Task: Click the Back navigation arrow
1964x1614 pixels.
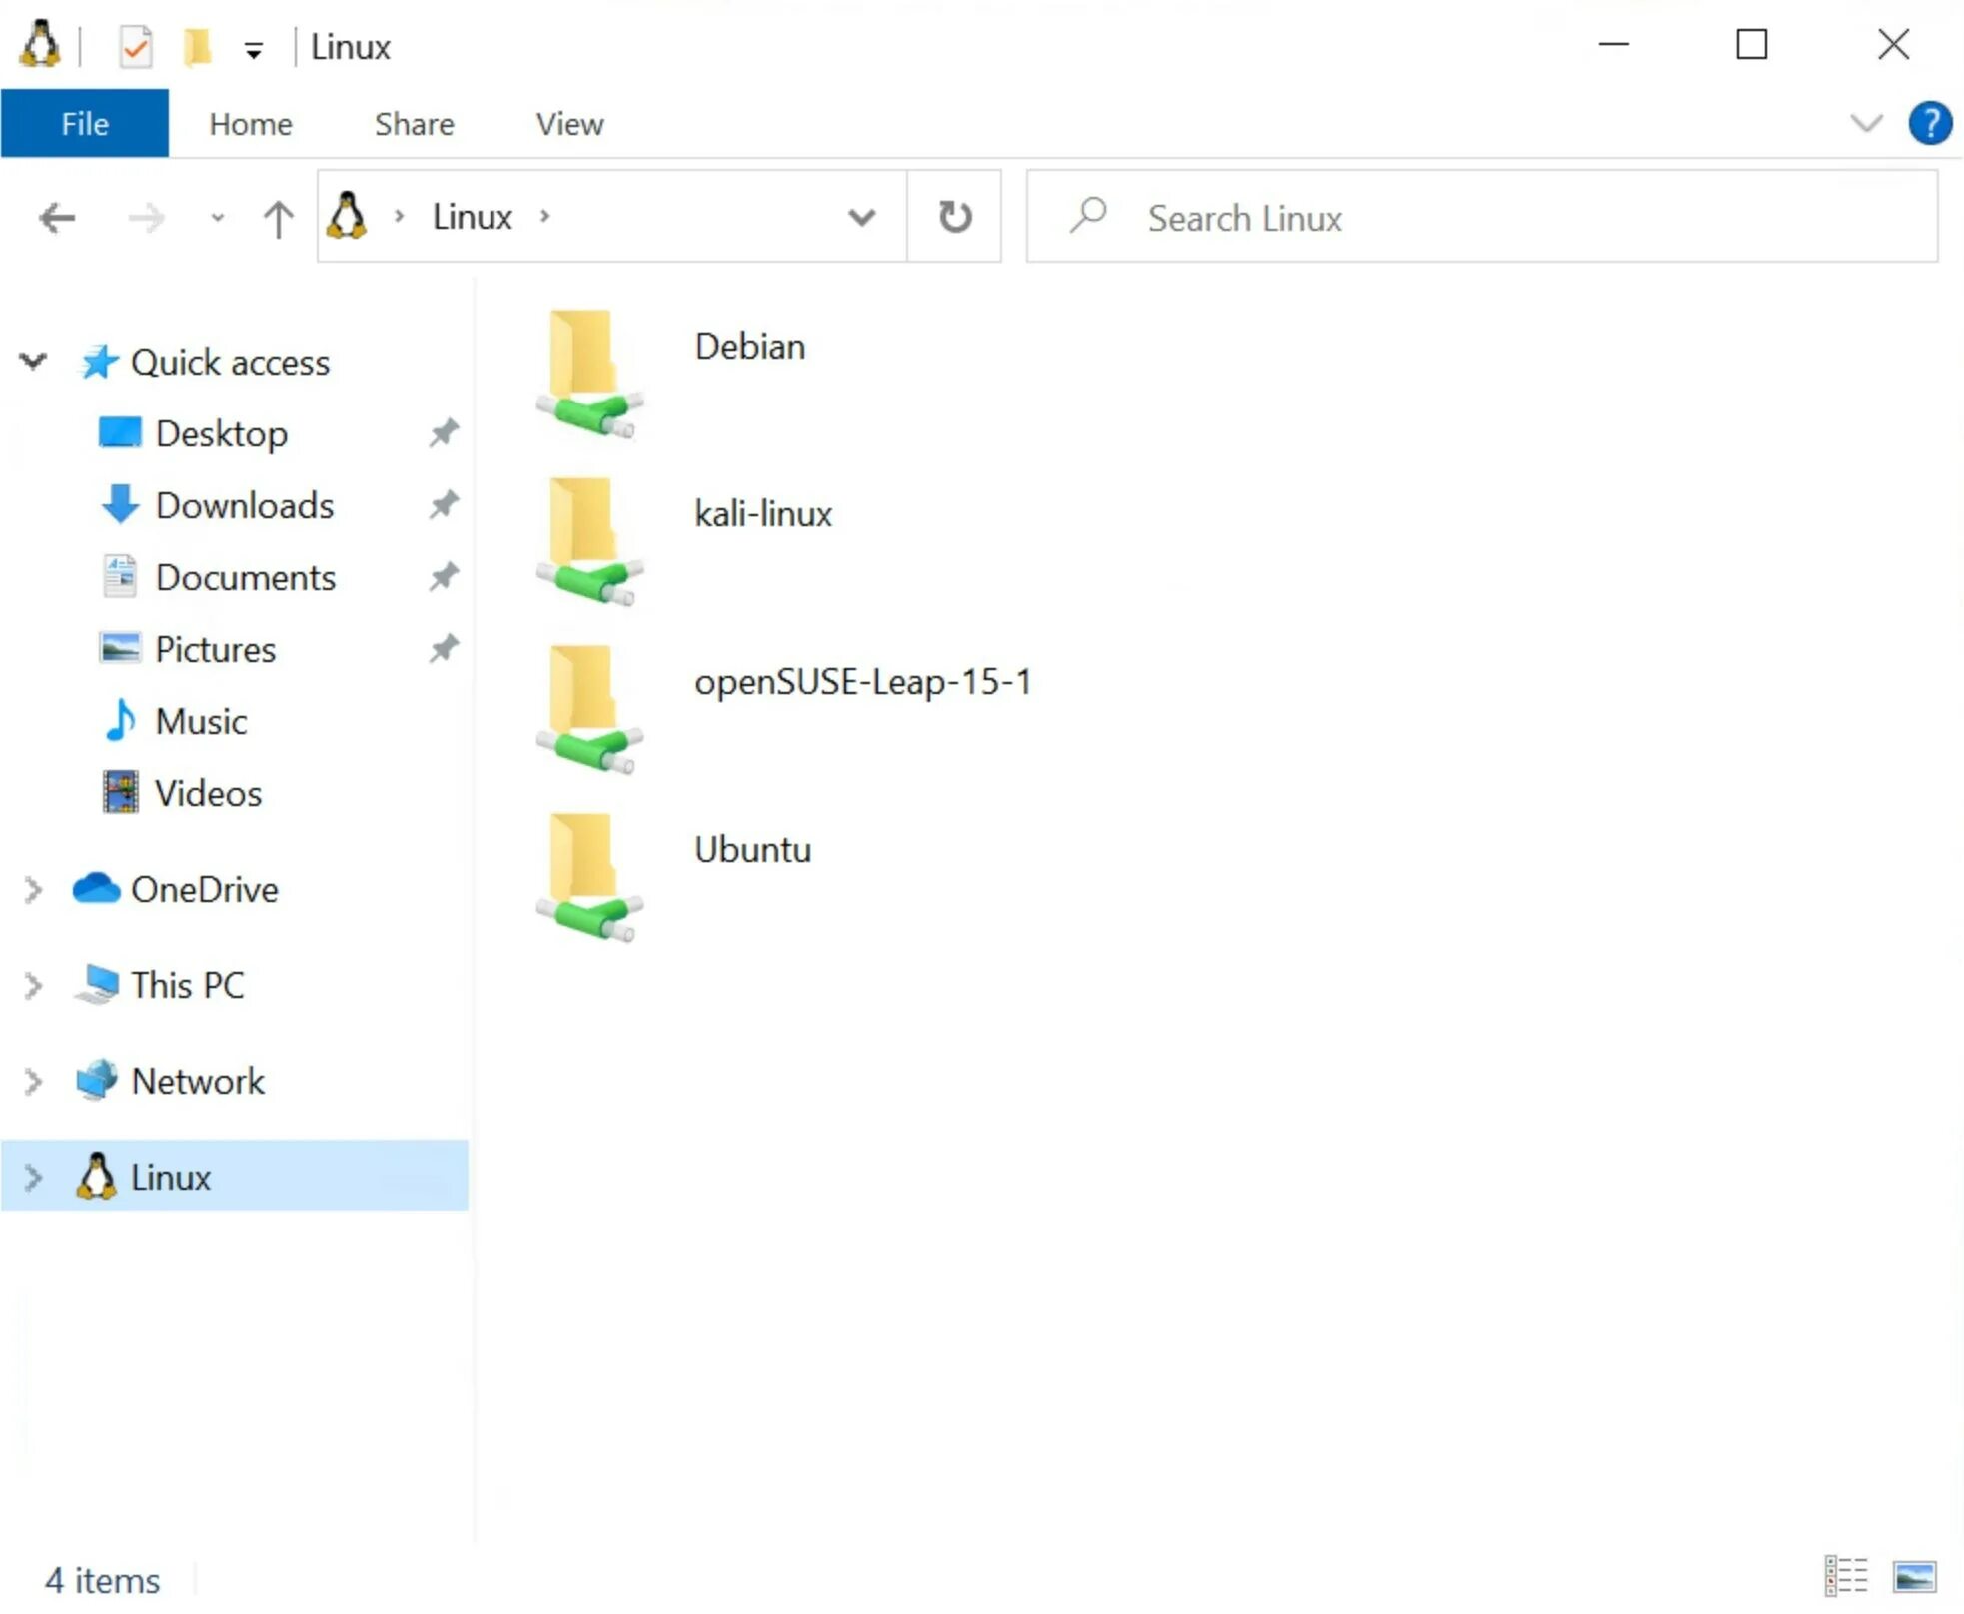Action: 57,217
